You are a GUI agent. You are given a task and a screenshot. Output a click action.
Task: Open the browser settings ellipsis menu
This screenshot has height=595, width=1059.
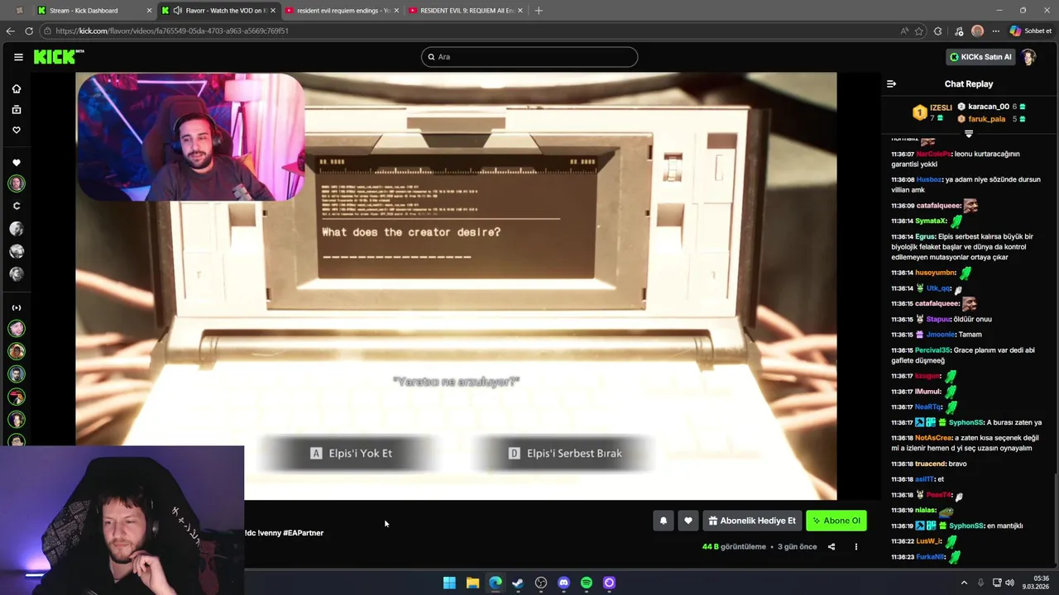[995, 31]
